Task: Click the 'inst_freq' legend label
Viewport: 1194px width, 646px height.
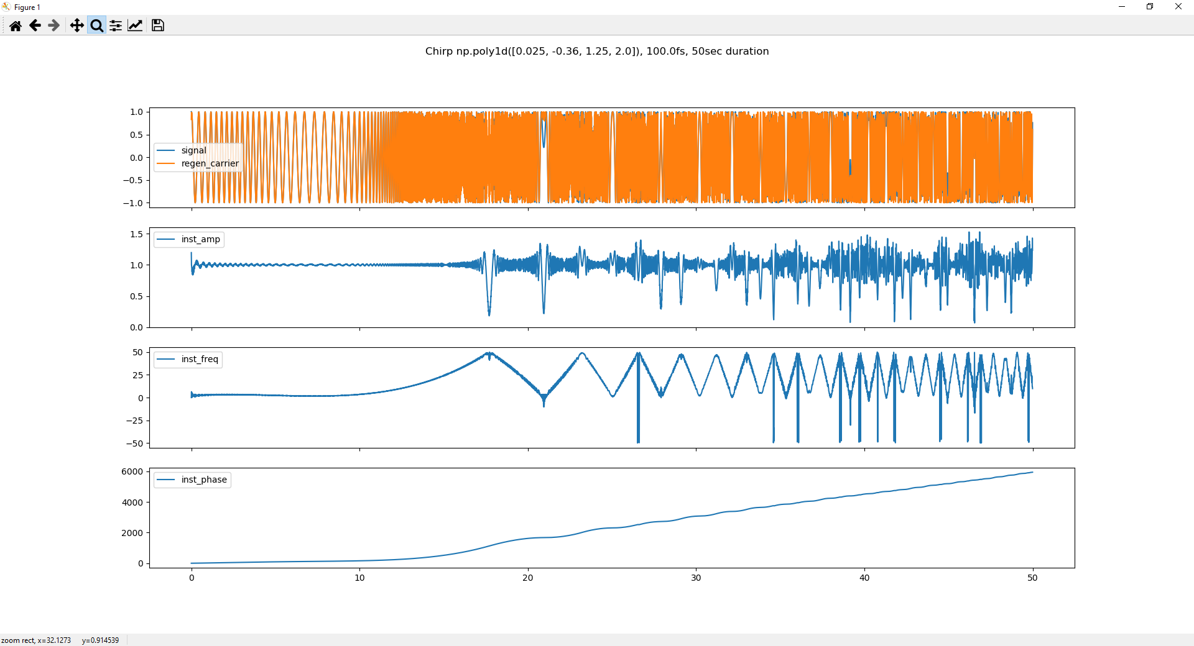Action: [x=200, y=359]
